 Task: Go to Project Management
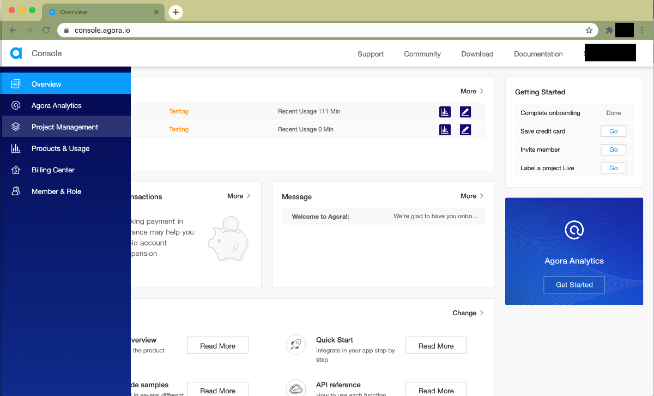[x=65, y=127]
